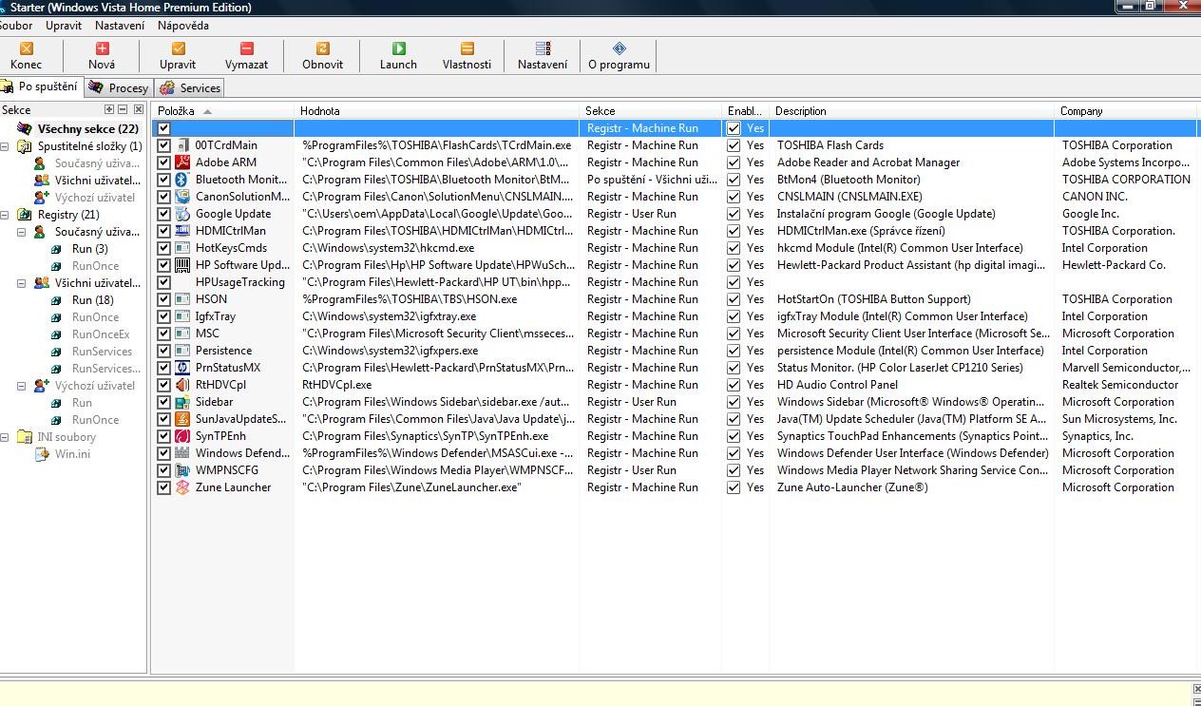Open the Soubor menu
The height and width of the screenshot is (706, 1201).
16,26
